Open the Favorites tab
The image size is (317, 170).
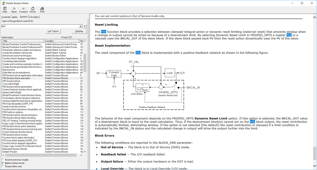pos(34,17)
